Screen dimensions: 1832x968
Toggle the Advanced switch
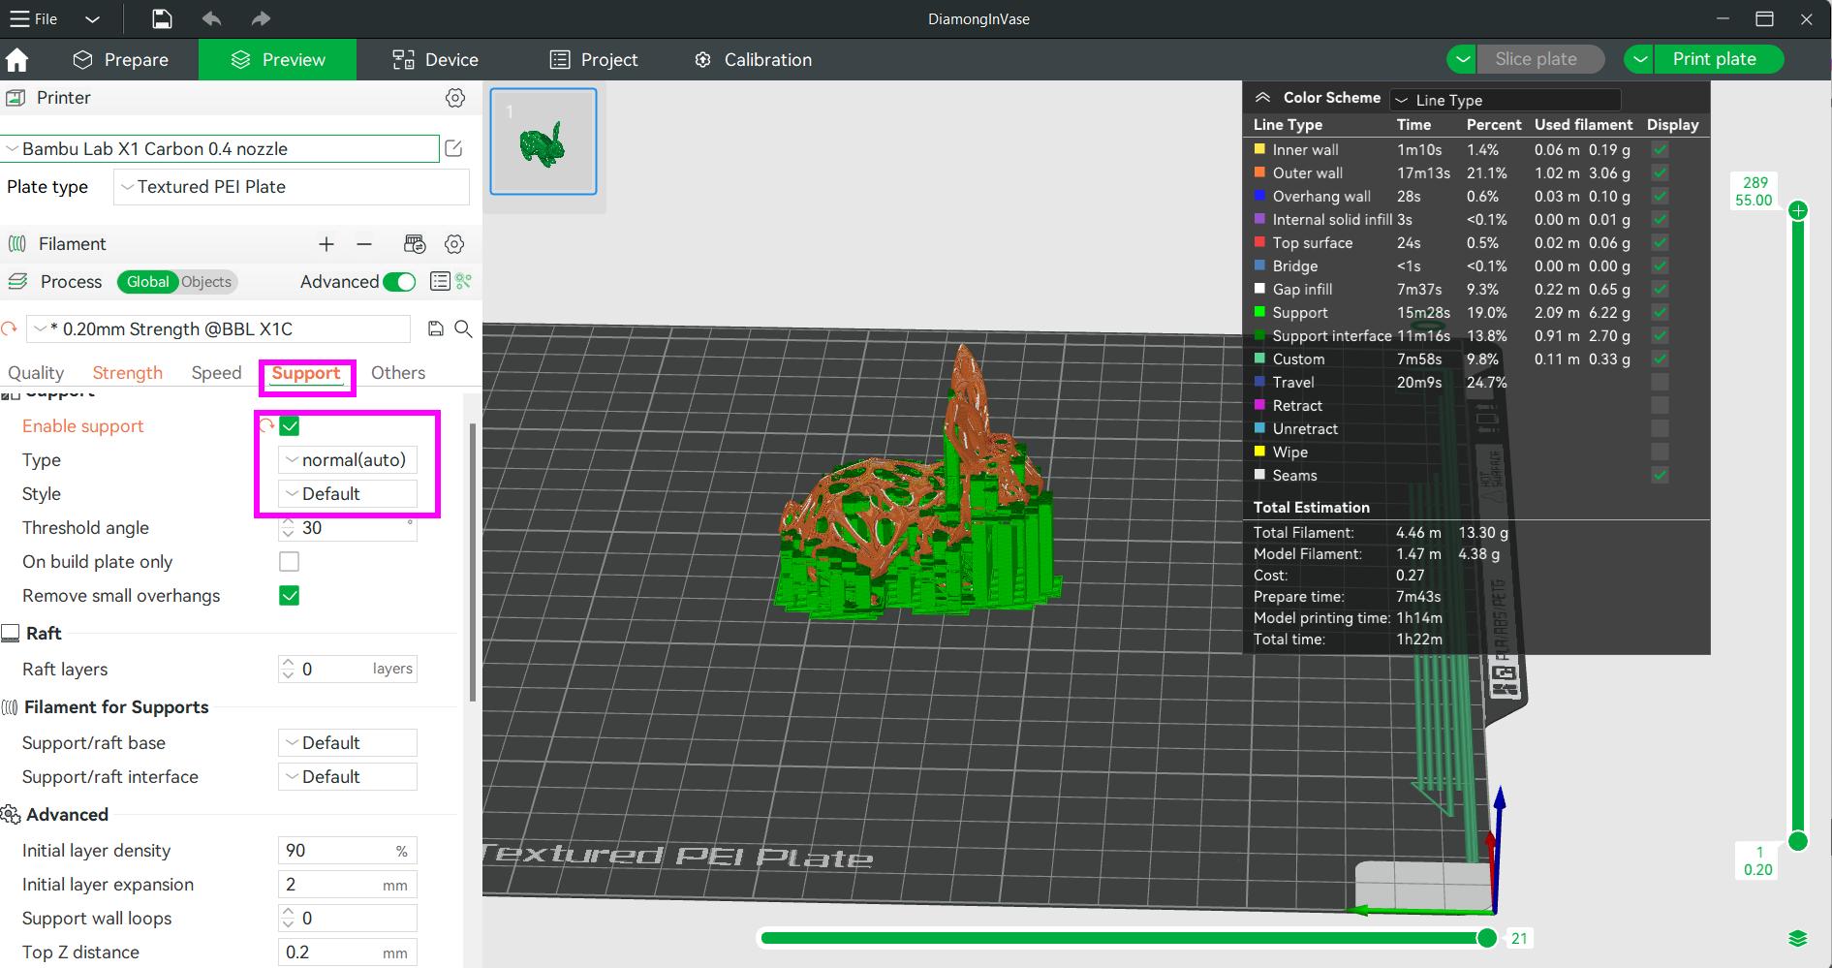pos(399,282)
